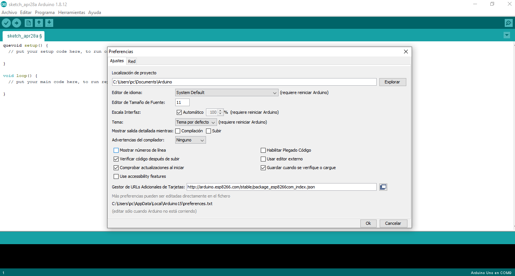The height and width of the screenshot is (276, 515).
Task: Click the Arduino logo in the title bar
Action: coord(3,4)
